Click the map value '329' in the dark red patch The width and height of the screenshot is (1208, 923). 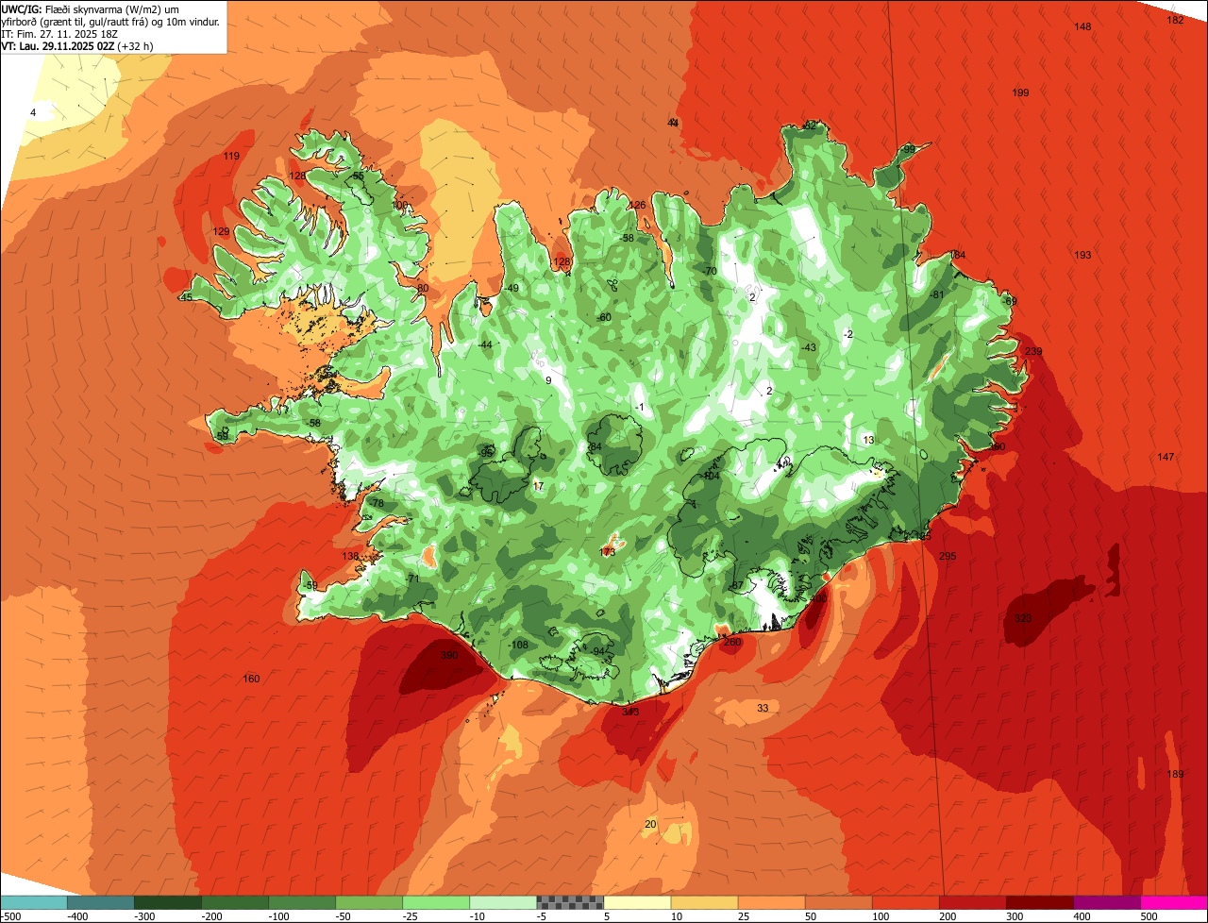tap(1023, 619)
